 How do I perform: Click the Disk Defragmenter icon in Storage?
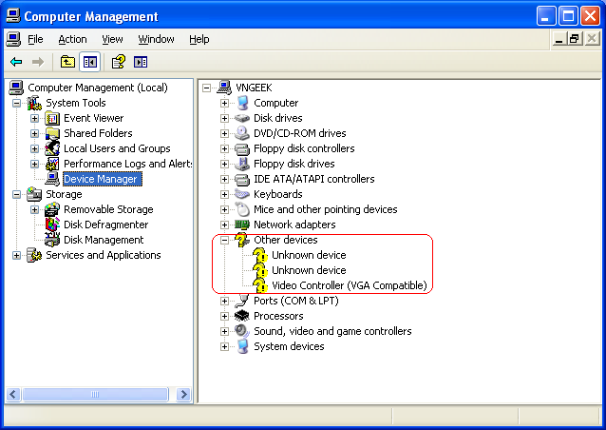pos(52,225)
